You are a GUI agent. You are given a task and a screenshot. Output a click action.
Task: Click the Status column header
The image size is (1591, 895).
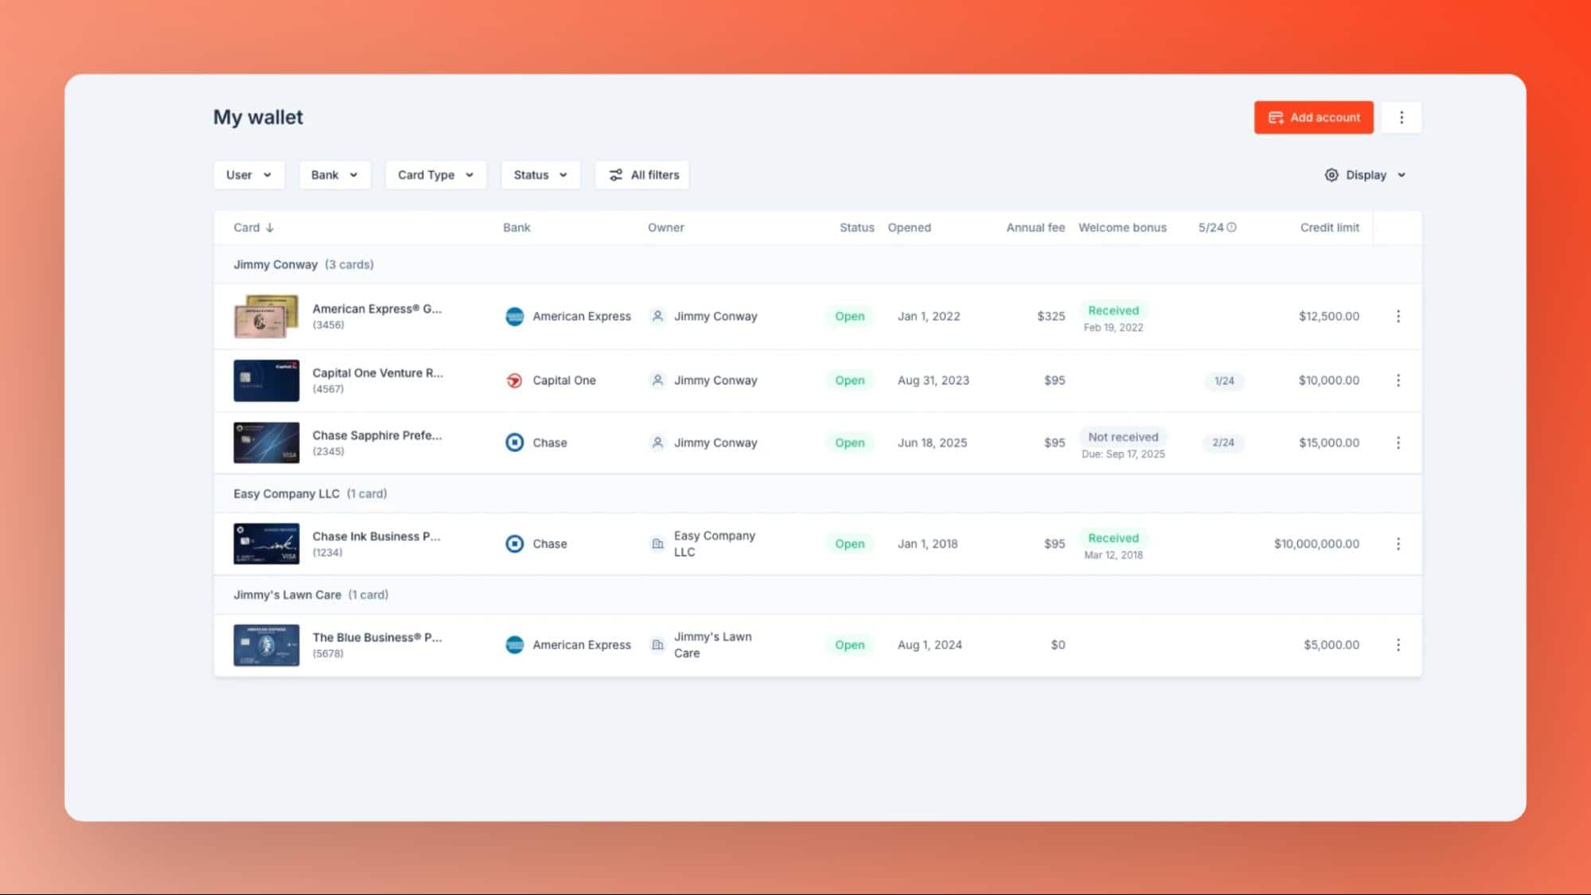tap(856, 228)
